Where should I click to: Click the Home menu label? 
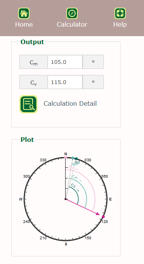[24, 24]
